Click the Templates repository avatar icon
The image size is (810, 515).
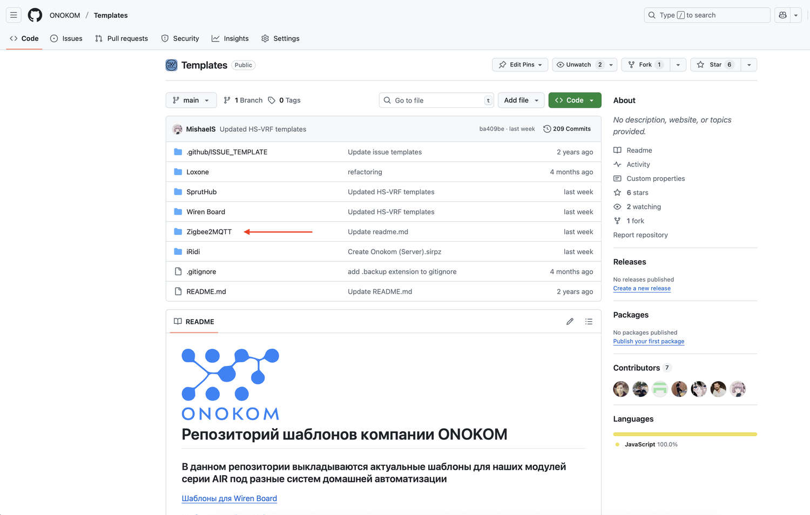[171, 65]
